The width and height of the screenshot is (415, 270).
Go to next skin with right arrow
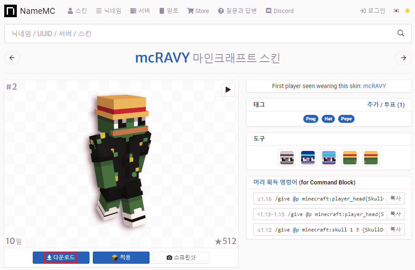[403, 58]
